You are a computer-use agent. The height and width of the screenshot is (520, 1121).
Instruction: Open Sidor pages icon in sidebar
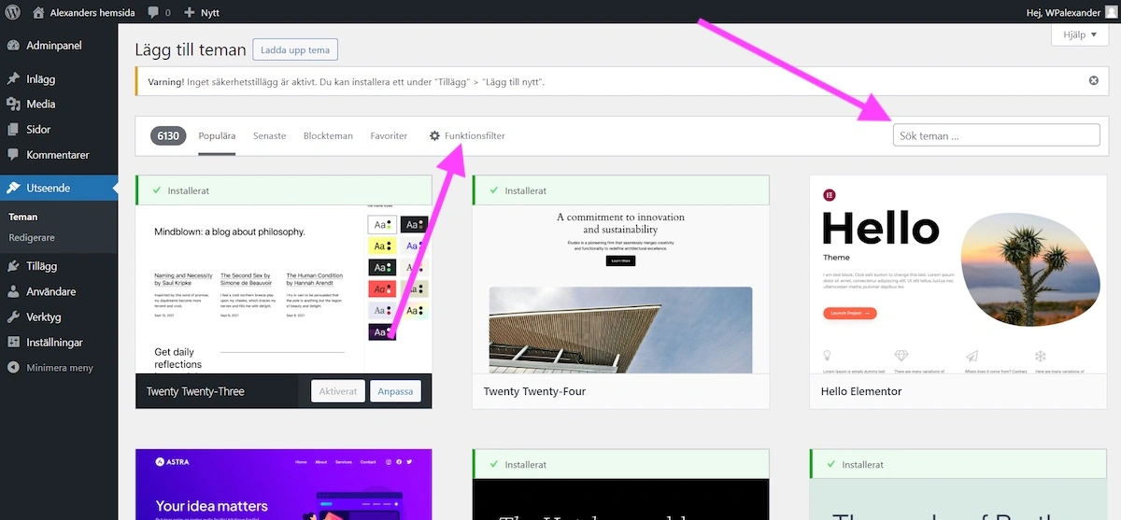pos(13,130)
